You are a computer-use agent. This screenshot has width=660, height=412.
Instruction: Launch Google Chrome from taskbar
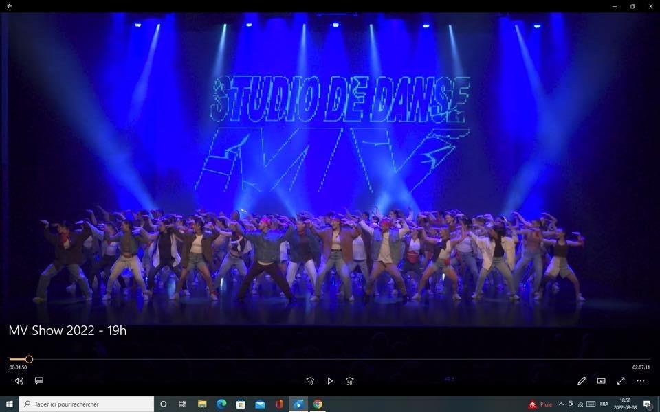[x=318, y=404]
